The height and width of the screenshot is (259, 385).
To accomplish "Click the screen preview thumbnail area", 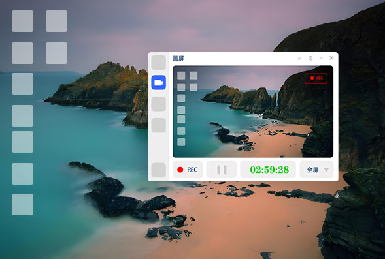I will [x=253, y=112].
